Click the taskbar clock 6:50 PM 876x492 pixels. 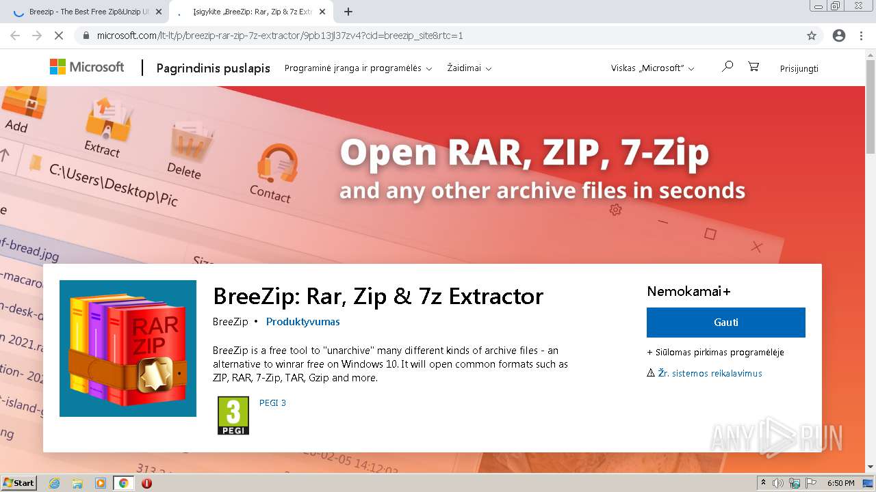tap(841, 483)
